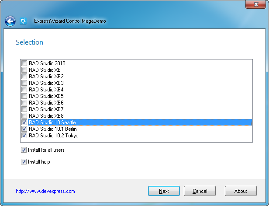Viewport: 269px width, 206px height.
Task: Select the RAD Studio XE3 list row text
Action: tap(46, 83)
